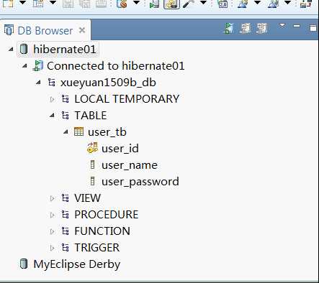
Task: Open dropdown arrow beside the globe icon
Action: coord(136,2)
